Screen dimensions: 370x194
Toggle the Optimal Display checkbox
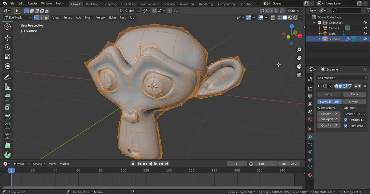click(346, 120)
